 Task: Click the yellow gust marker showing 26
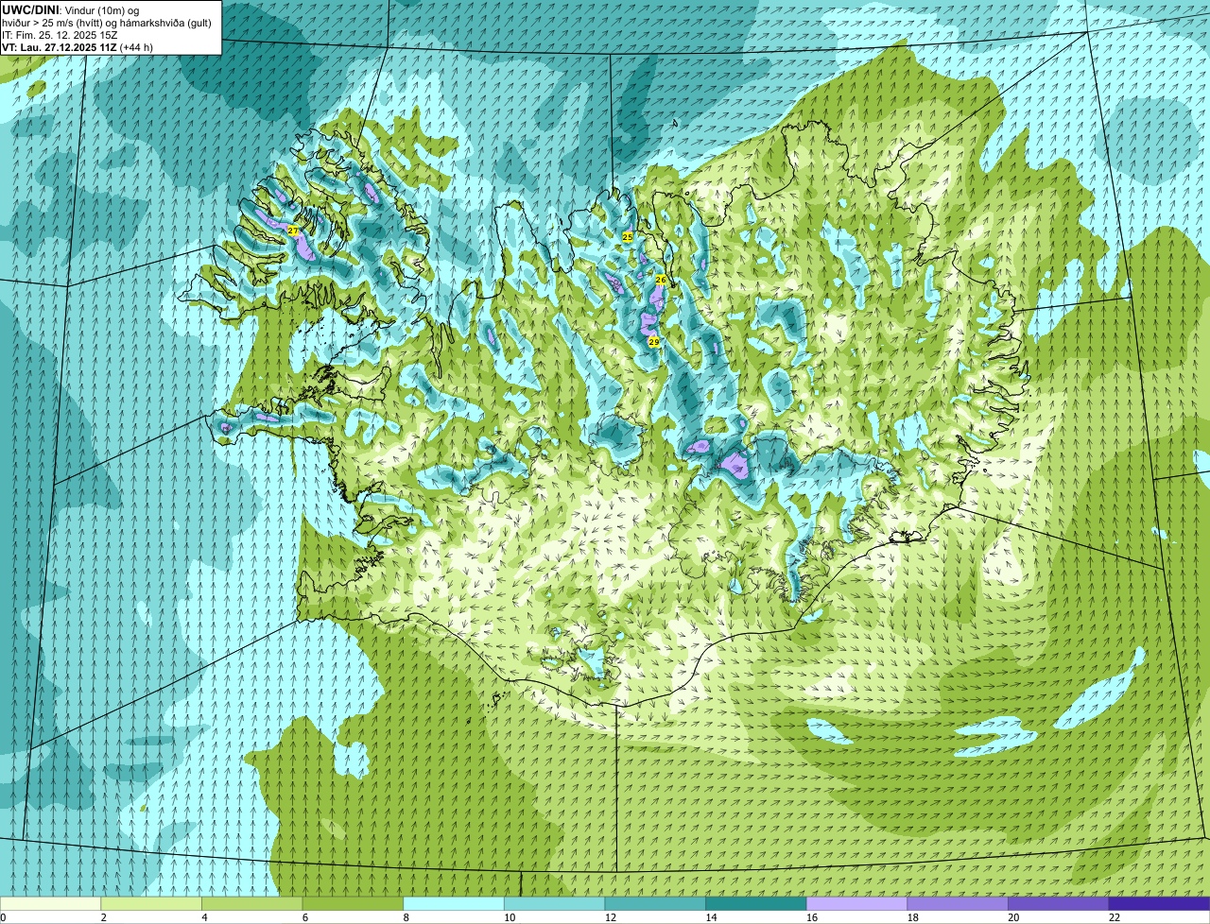(x=661, y=281)
